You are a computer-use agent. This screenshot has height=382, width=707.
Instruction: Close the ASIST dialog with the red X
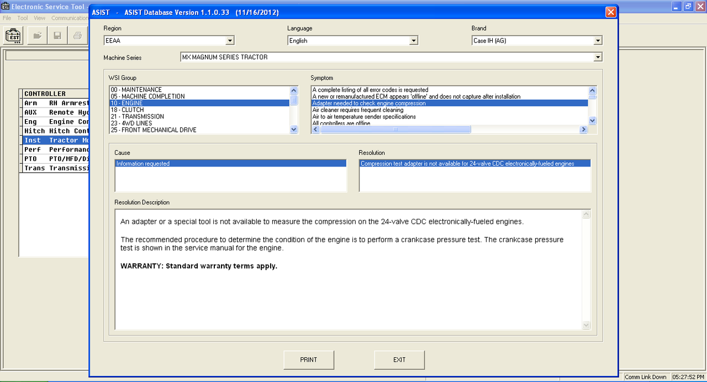[610, 12]
